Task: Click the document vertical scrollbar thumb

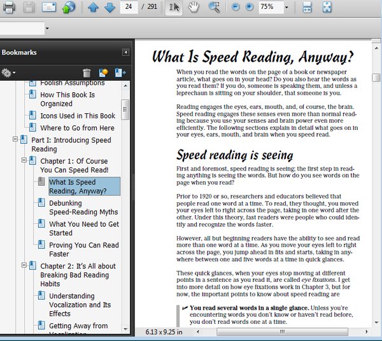Action: pos(376,78)
